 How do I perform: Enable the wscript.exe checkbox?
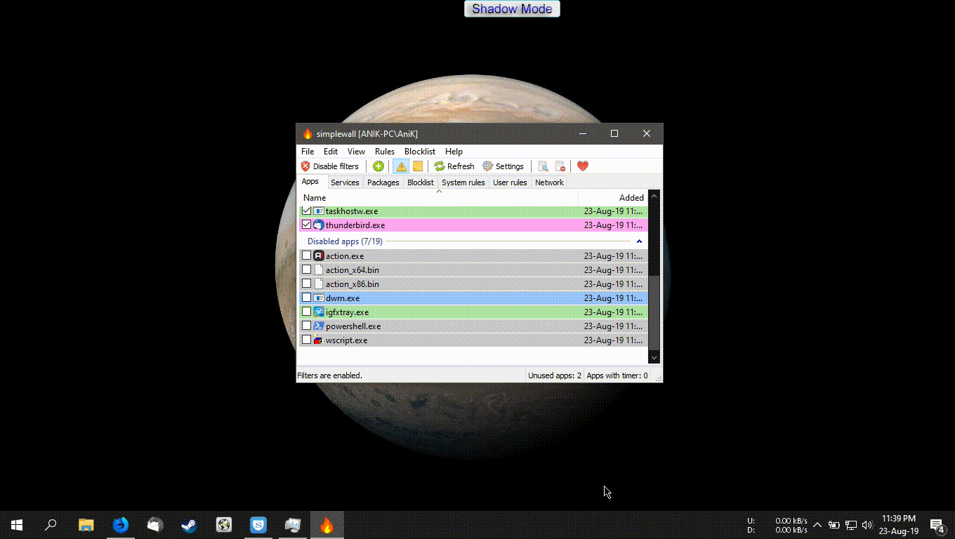pyautogui.click(x=306, y=340)
